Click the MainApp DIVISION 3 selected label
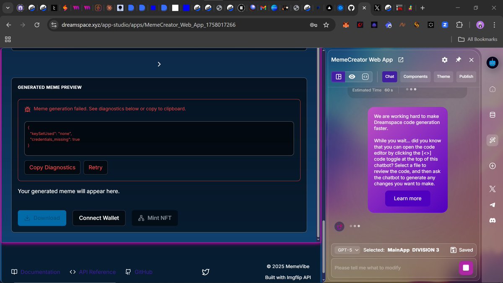 click(413, 250)
